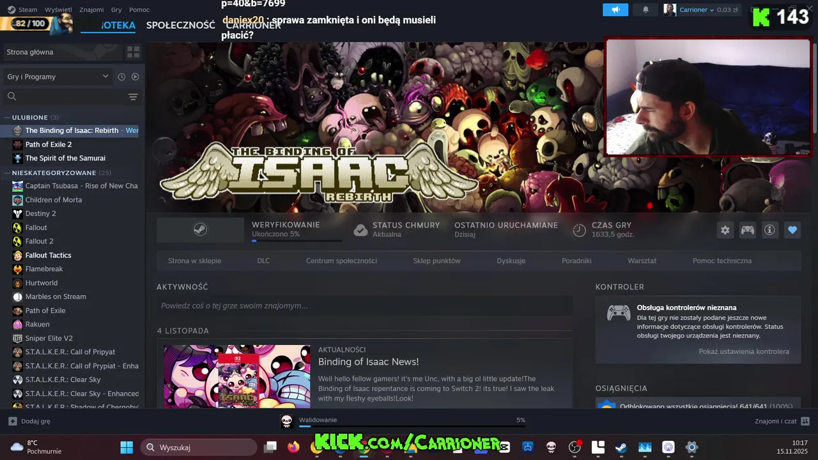This screenshot has height=460, width=818.
Task: Open Znajomi i czat panel
Action: pos(782,421)
